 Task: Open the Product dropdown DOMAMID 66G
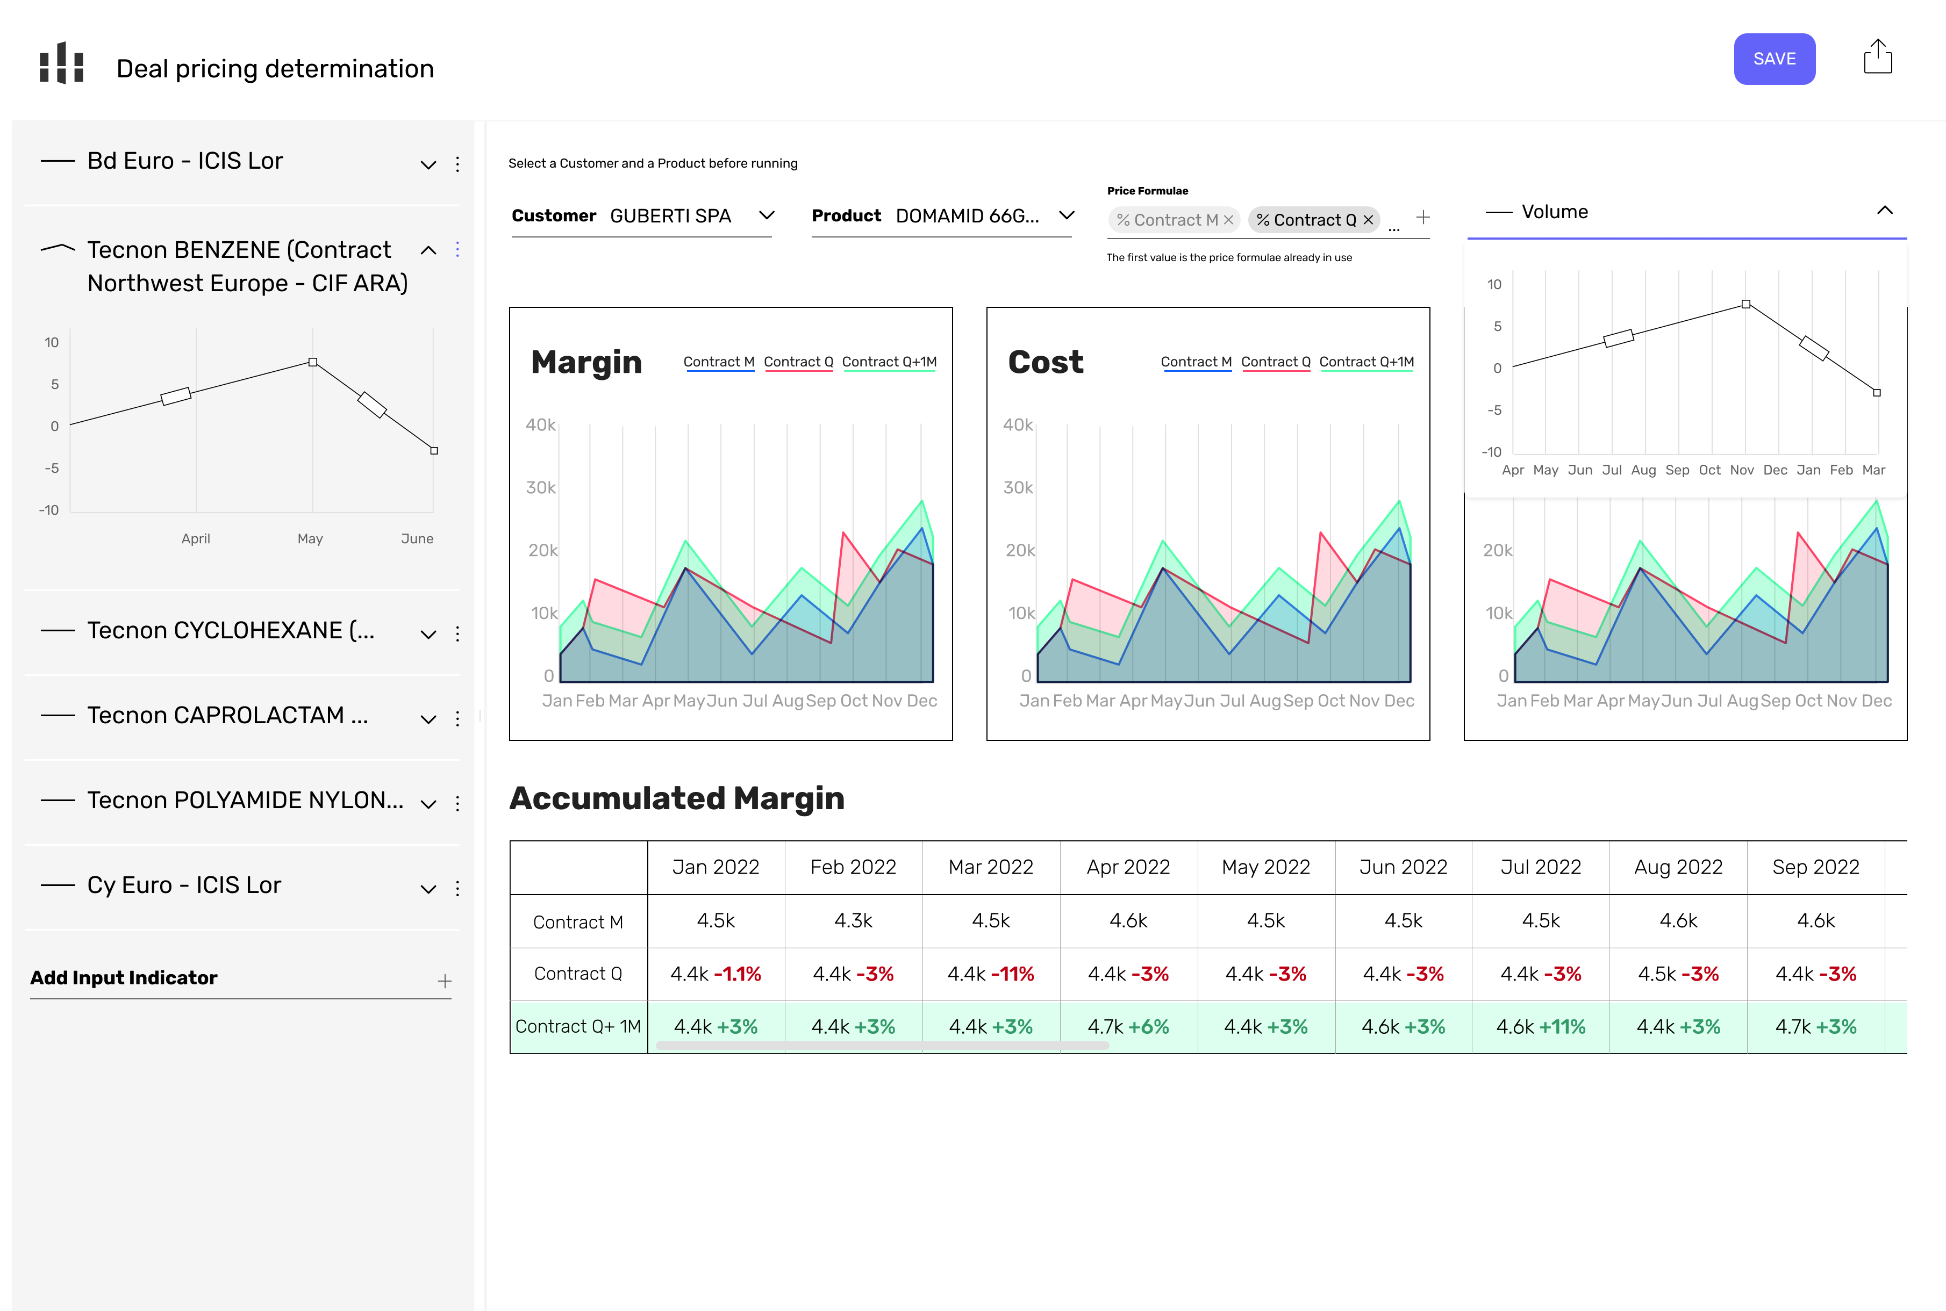[942, 215]
